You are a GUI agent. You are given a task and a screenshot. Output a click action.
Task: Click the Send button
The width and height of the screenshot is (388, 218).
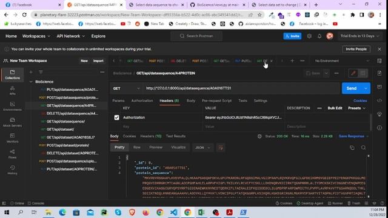[352, 88]
